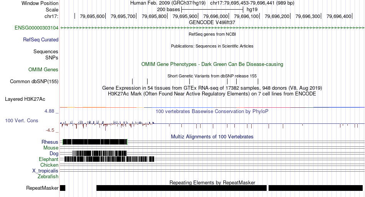
Task: Click the Scale label
Action: [x=52, y=10]
